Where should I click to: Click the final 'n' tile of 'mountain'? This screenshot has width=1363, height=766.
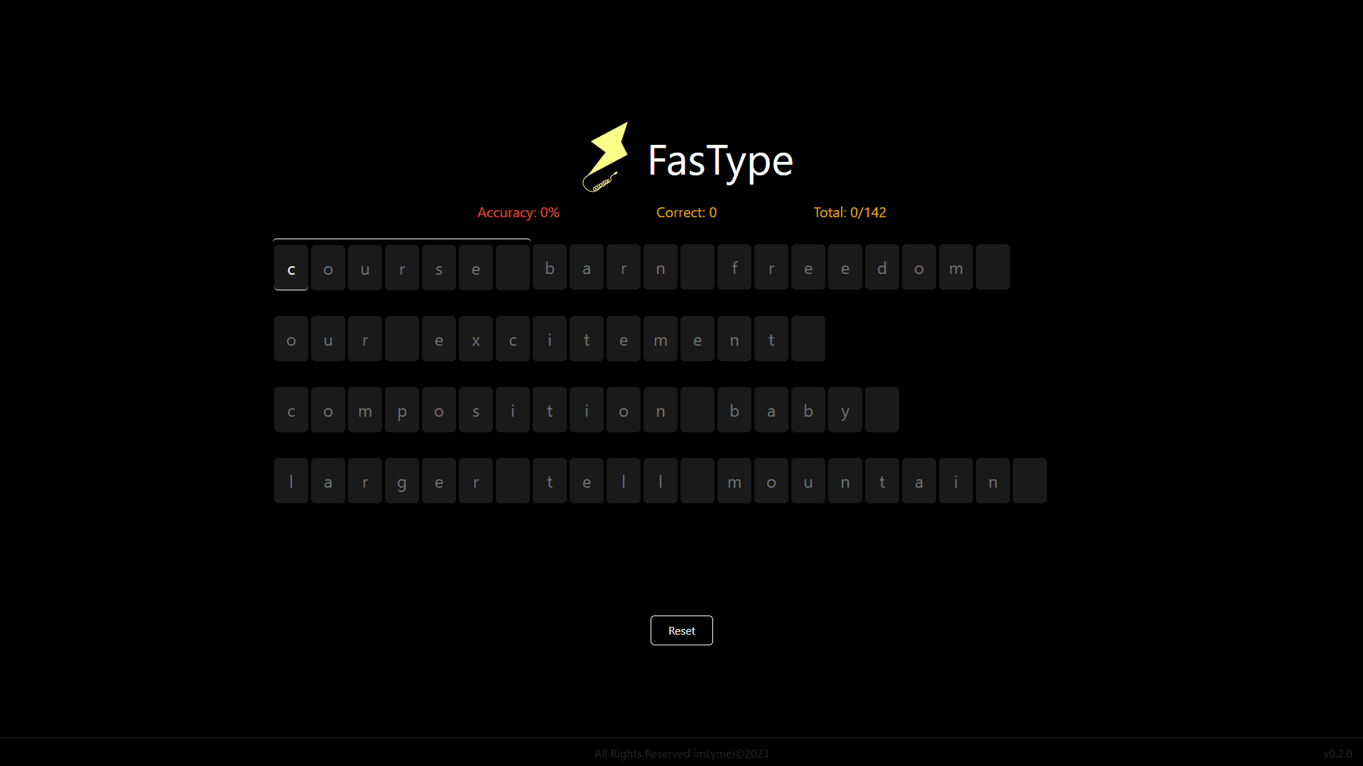click(992, 481)
